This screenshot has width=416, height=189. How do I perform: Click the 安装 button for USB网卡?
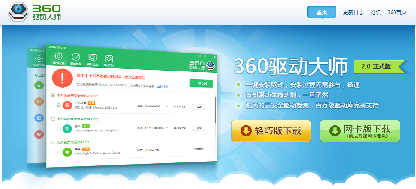pyautogui.click(x=199, y=107)
